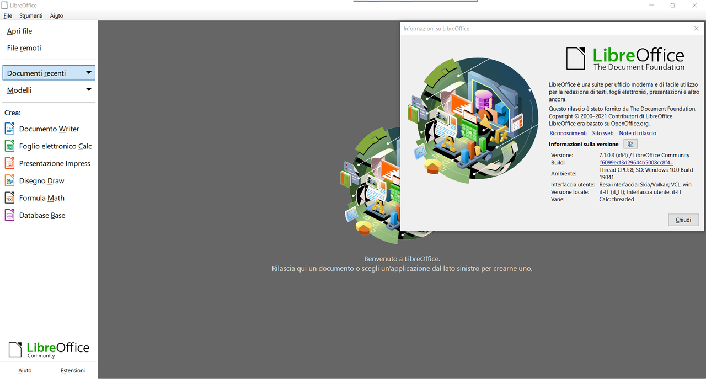Click the Writer document icon
706x379 pixels.
coord(9,129)
